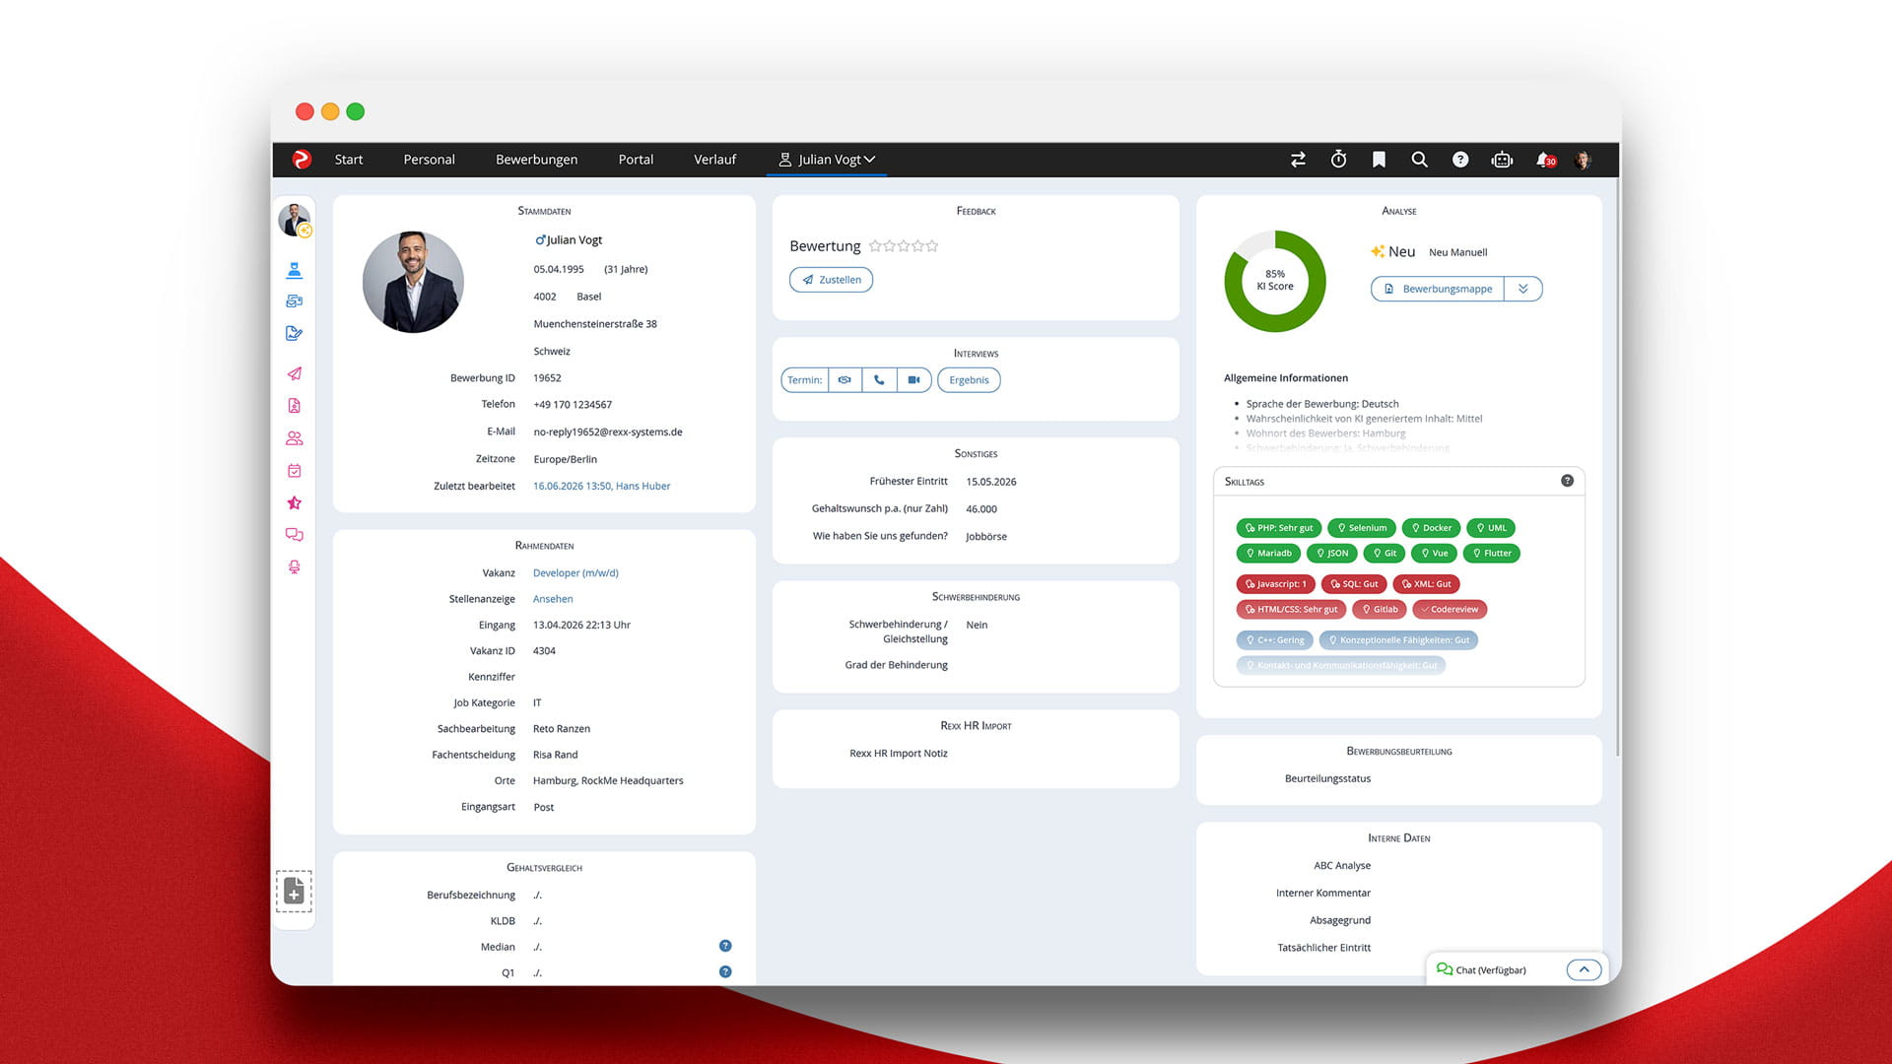Open the document signing sidebar icon
This screenshot has width=1892, height=1064.
tap(294, 333)
